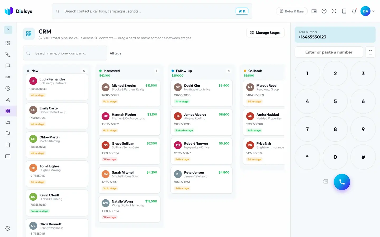Select Peter Jensen's $4,800 value
Screen dimensions: 380x237
click(x=224, y=172)
